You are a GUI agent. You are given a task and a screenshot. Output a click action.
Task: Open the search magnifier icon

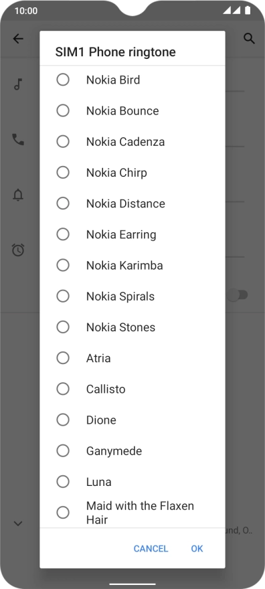coord(249,39)
